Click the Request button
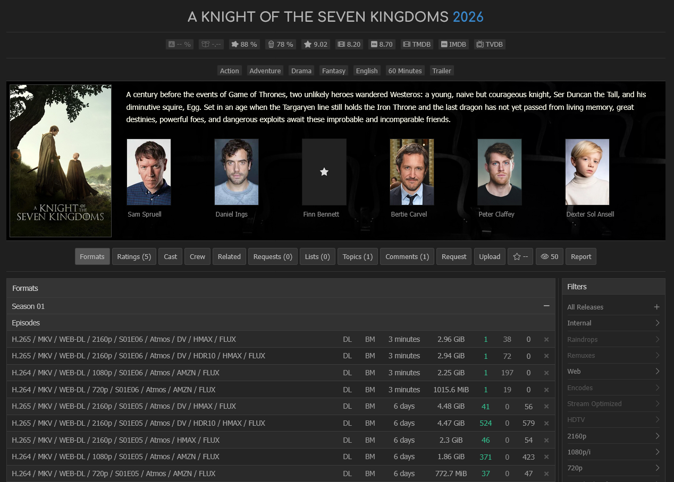The image size is (674, 482). [x=454, y=256]
